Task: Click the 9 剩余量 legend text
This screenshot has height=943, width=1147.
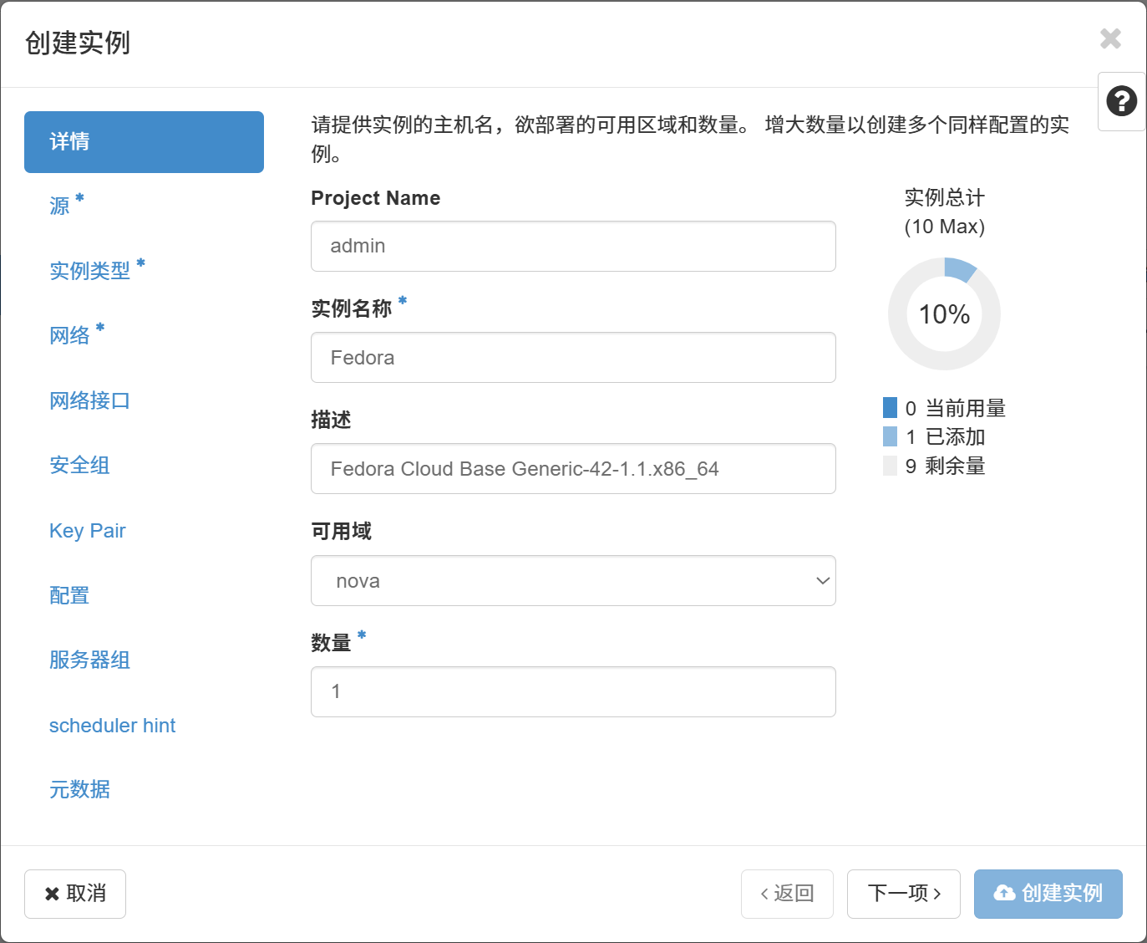Action: coord(946,466)
